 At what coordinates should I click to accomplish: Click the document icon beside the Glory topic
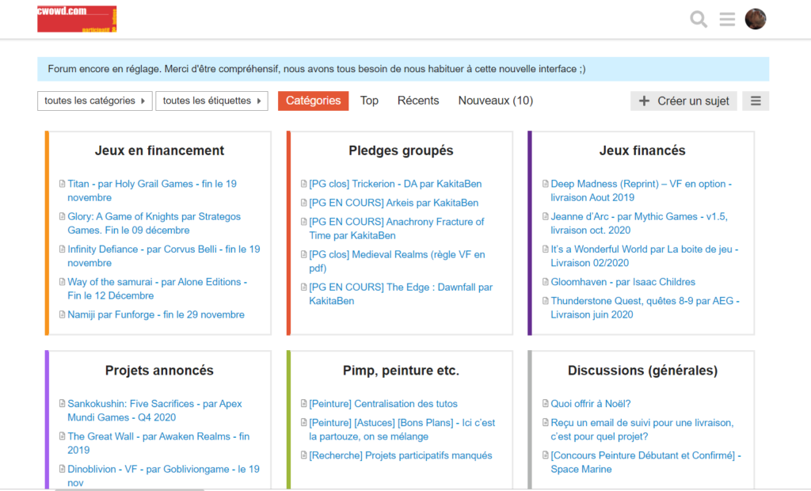click(x=62, y=216)
